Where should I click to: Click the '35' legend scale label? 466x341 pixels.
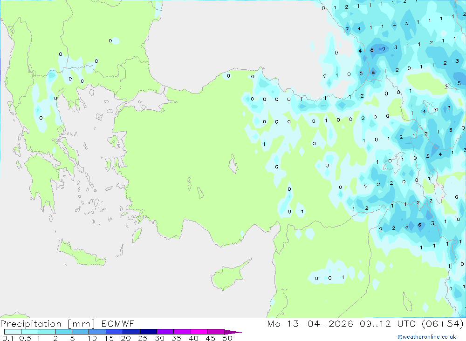tap(177, 338)
